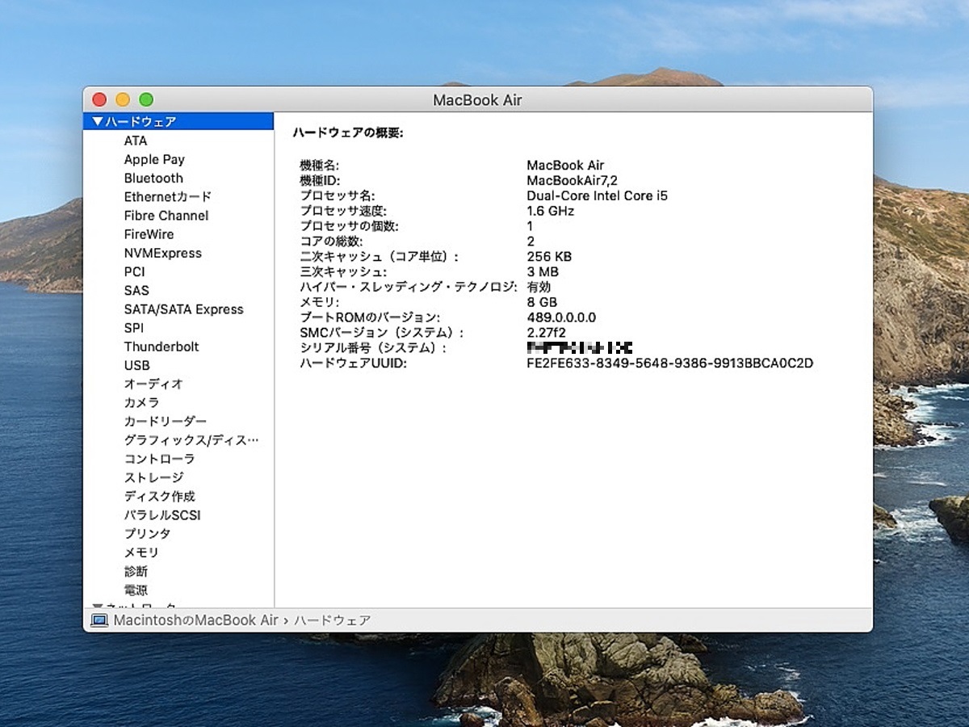The width and height of the screenshot is (969, 727).
Task: Select オーディオ in the sidebar
Action: point(153,384)
